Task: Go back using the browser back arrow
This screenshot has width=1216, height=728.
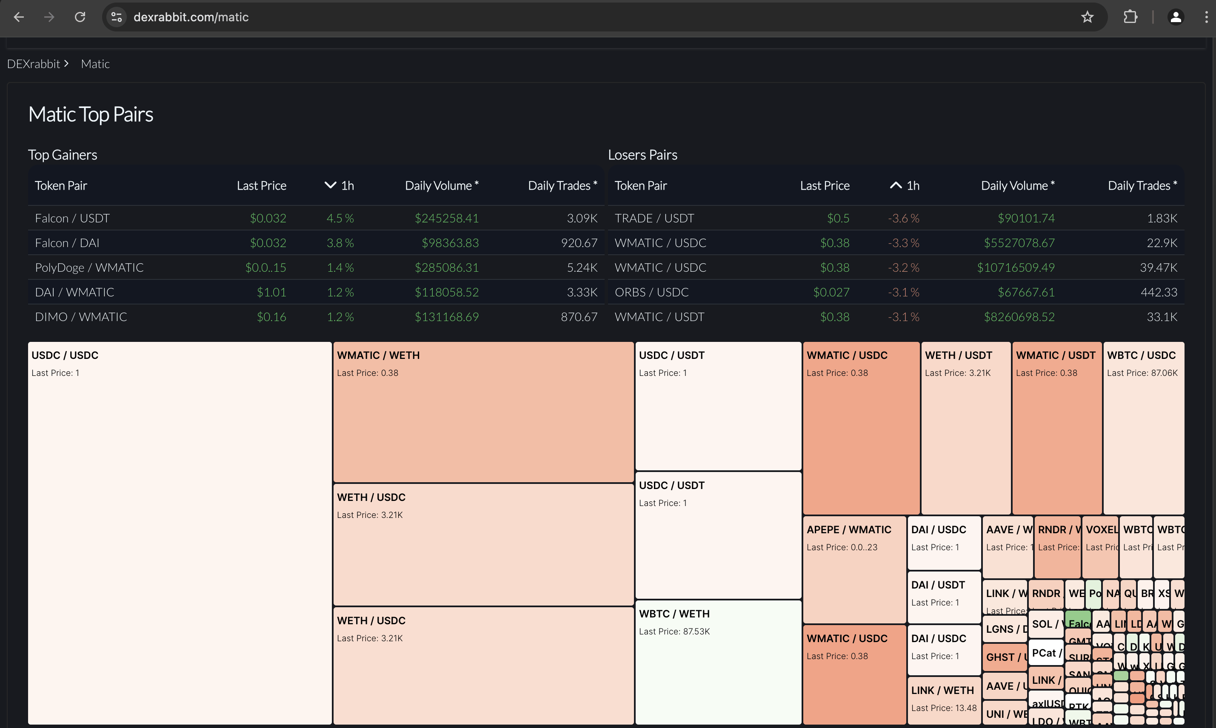Action: point(19,17)
